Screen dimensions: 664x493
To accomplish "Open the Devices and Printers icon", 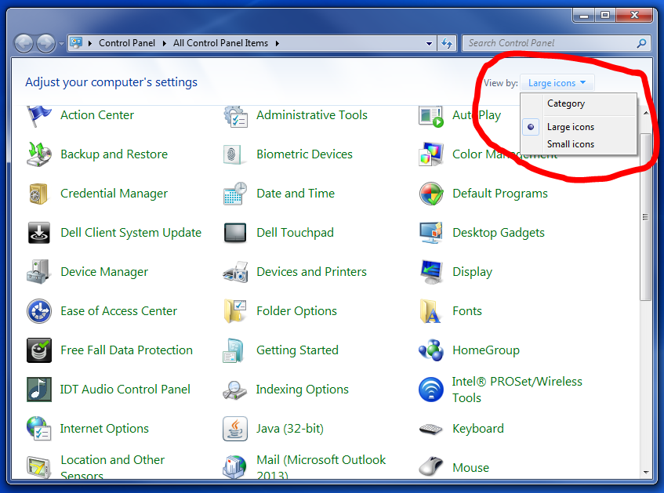I will [235, 272].
